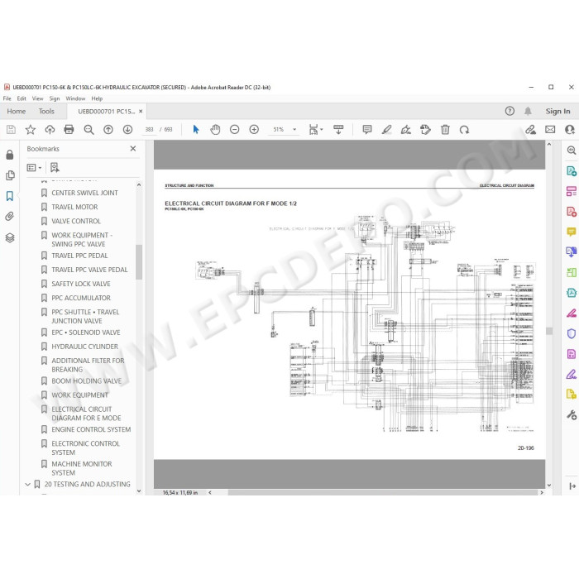Open the PPC ACCUMULATOR bookmark

pyautogui.click(x=81, y=298)
